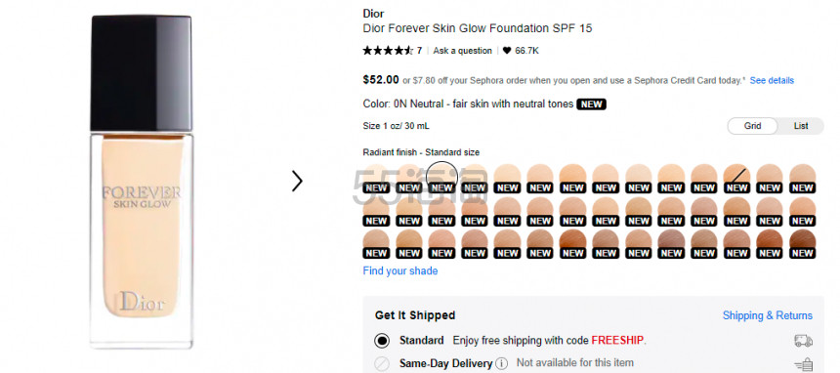Select the Same-Day Delivery radio button
The width and height of the screenshot is (840, 373).
[x=382, y=364]
